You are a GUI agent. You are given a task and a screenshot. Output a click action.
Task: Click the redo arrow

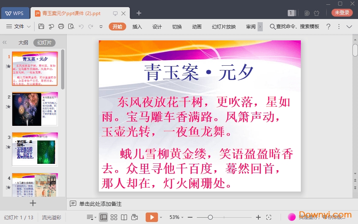90,27
